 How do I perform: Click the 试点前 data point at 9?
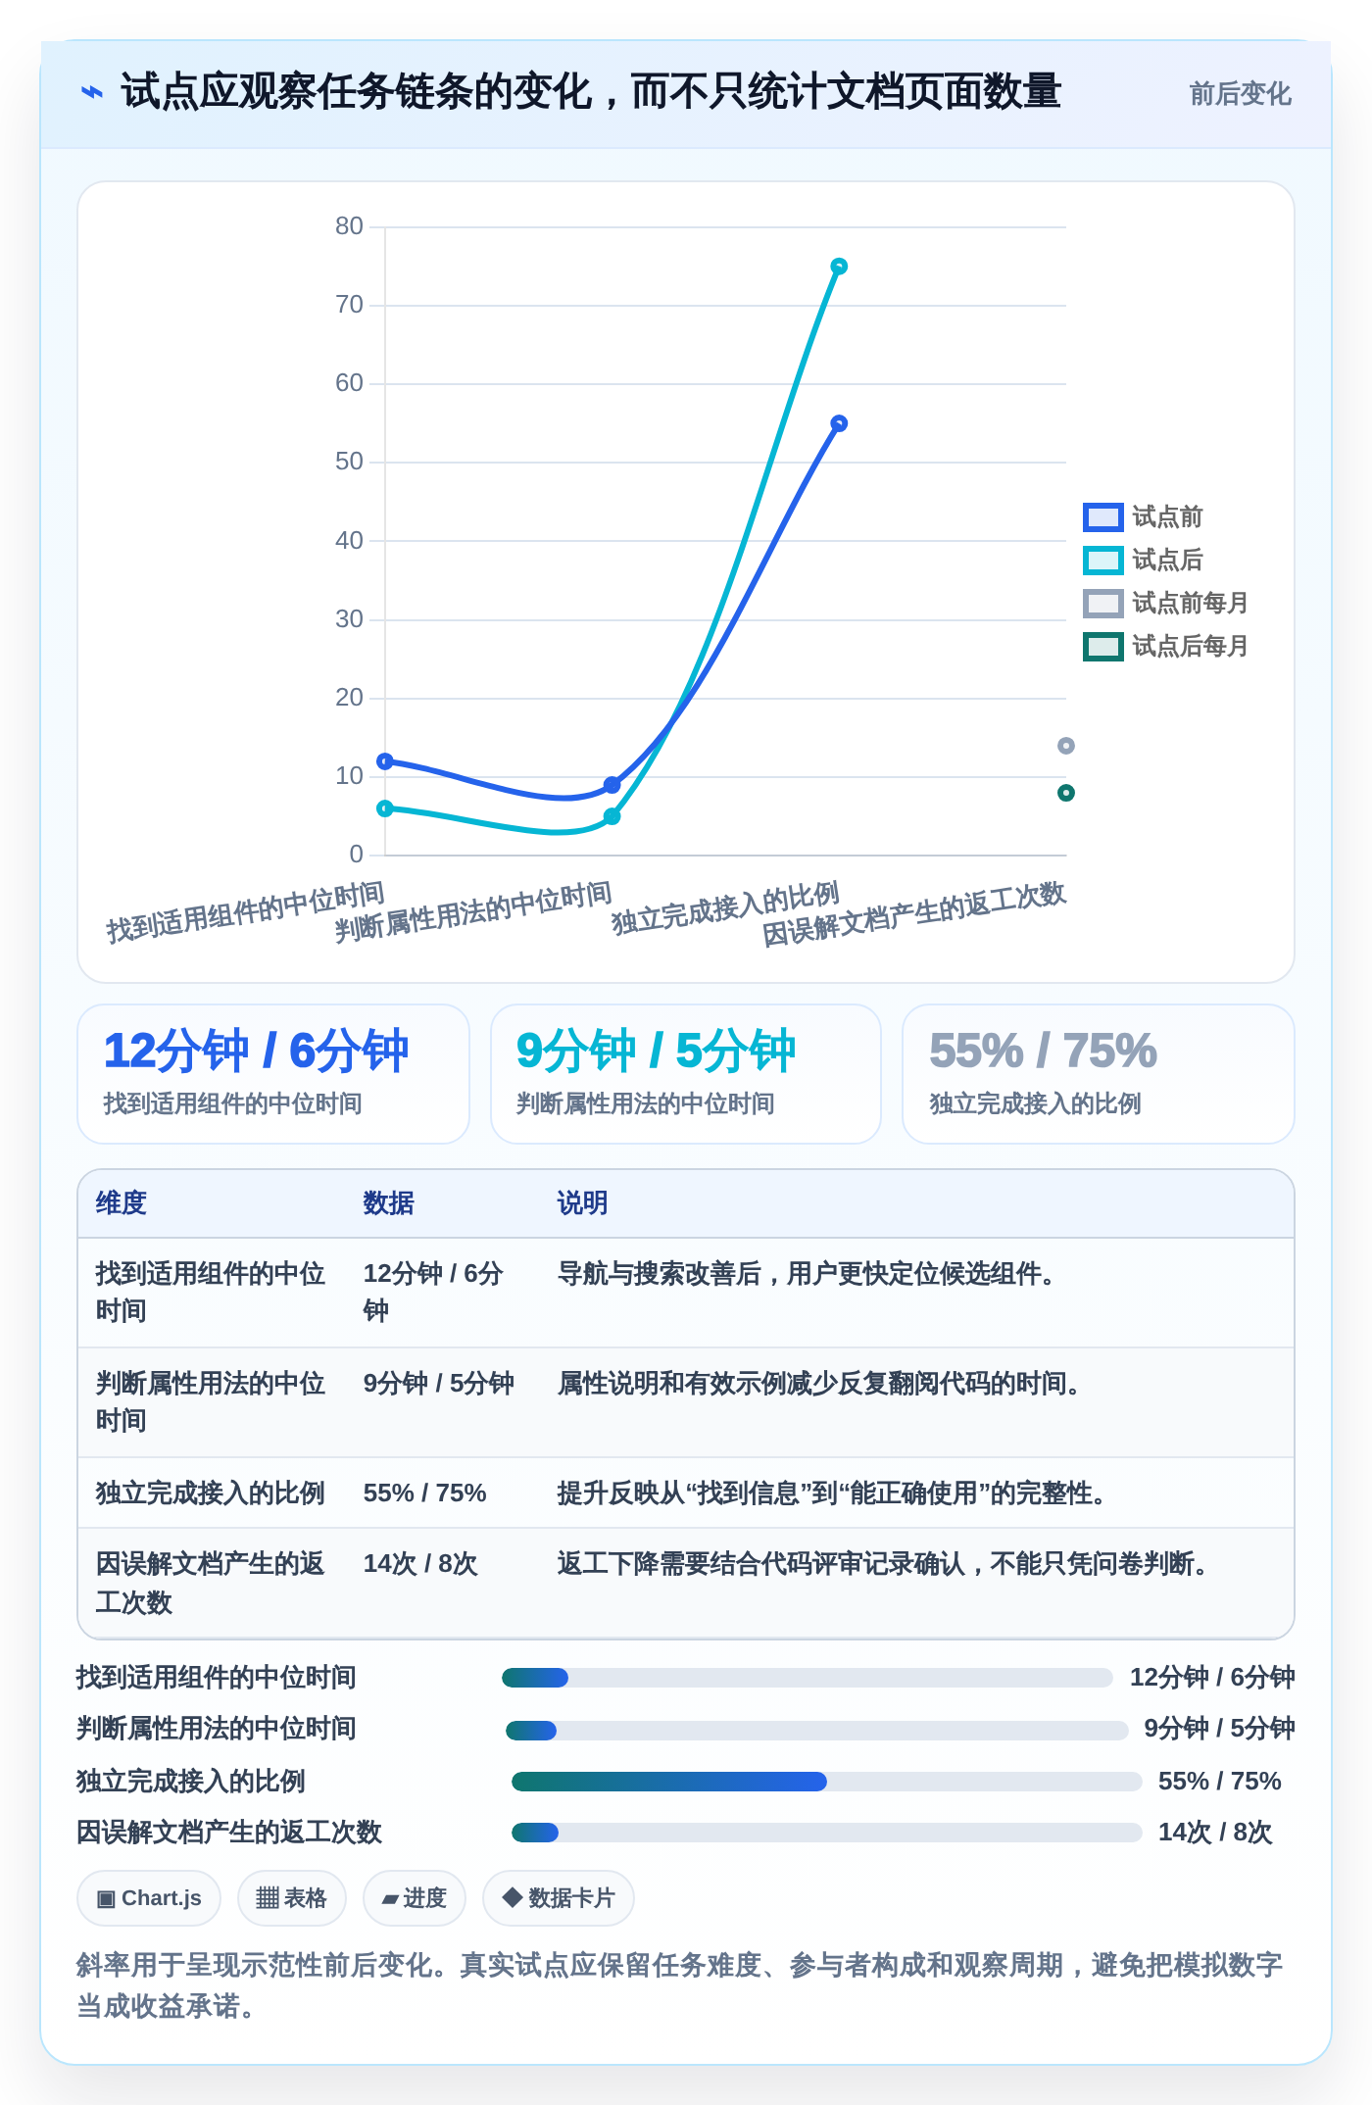point(612,785)
